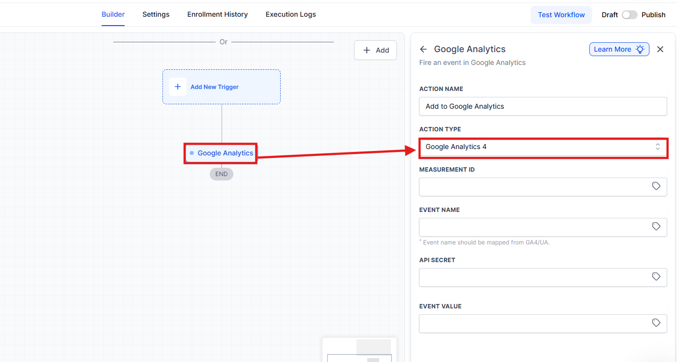Select the Google Analytics workflow node
677x362 pixels.
[x=221, y=153]
